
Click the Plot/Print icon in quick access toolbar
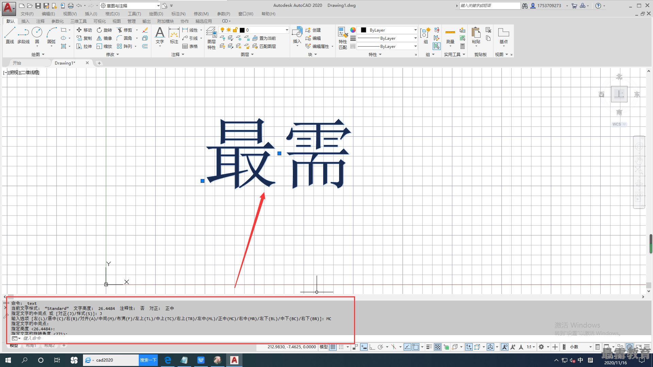click(x=70, y=6)
